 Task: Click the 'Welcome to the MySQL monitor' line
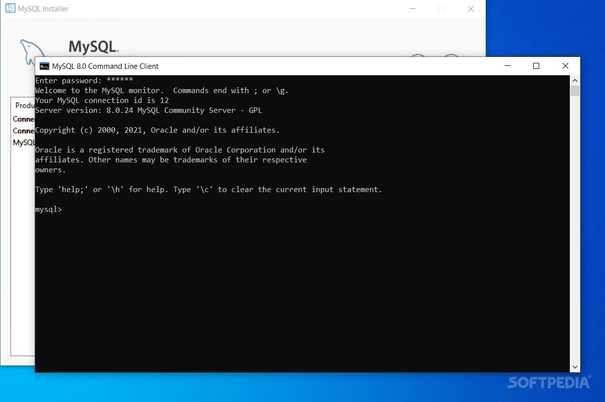pyautogui.click(x=162, y=90)
